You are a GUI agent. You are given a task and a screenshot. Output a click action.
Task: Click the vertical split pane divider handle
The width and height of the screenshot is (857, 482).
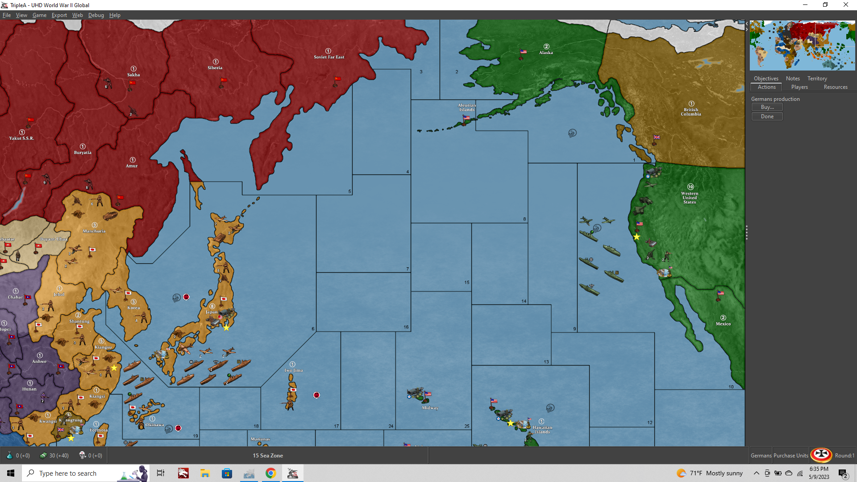746,233
